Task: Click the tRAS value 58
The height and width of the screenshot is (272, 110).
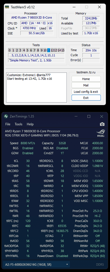Action: (x=28, y=181)
